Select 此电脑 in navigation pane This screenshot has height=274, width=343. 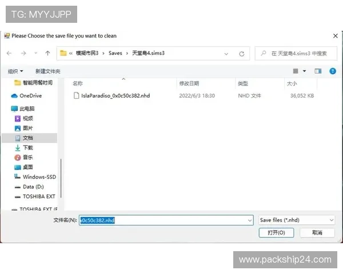point(23,108)
